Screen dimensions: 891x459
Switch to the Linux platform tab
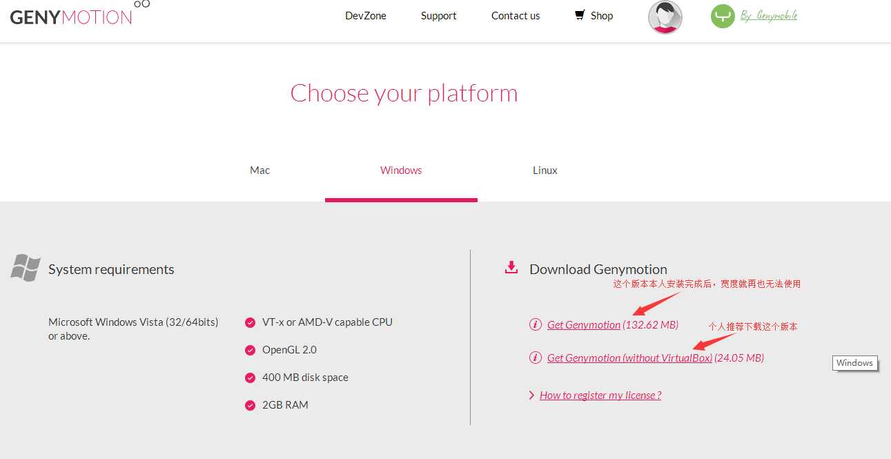tap(545, 170)
